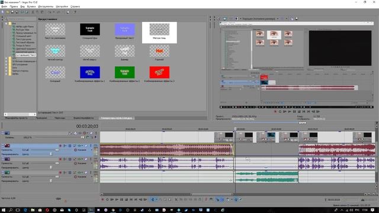
Task: Stop playback in the video preview transport
Action: click(x=299, y=112)
